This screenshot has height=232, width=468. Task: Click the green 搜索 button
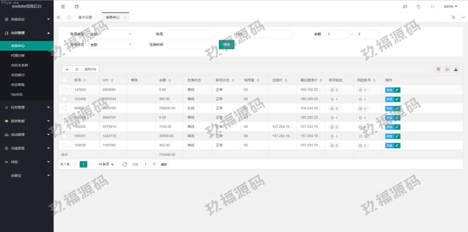point(227,44)
